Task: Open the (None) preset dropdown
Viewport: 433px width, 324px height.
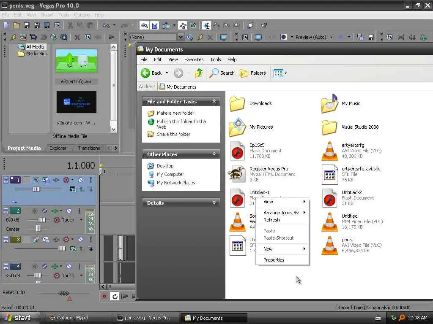Action: 180,37
